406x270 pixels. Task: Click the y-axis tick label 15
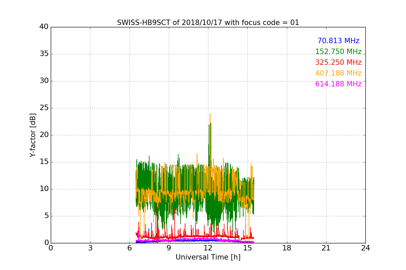44,162
